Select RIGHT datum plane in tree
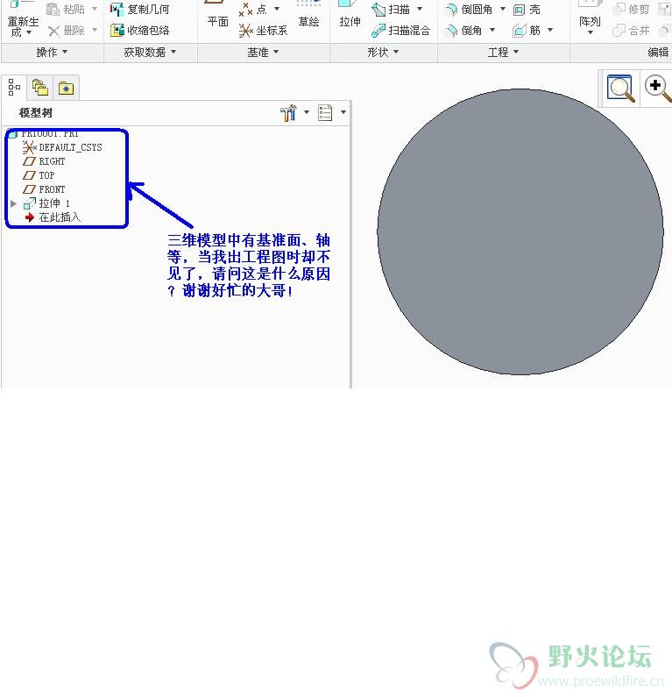This screenshot has height=697, width=672. coord(44,161)
